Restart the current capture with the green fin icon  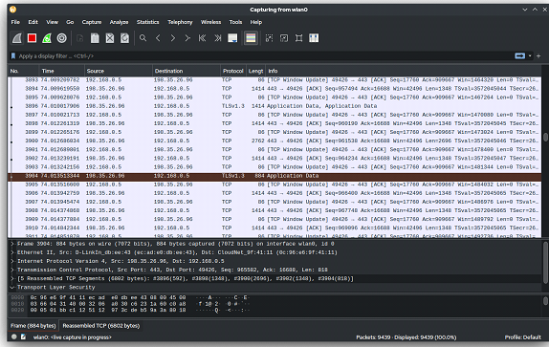(47, 38)
